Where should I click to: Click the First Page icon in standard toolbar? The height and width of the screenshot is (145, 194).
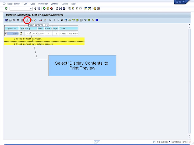point(70,8)
